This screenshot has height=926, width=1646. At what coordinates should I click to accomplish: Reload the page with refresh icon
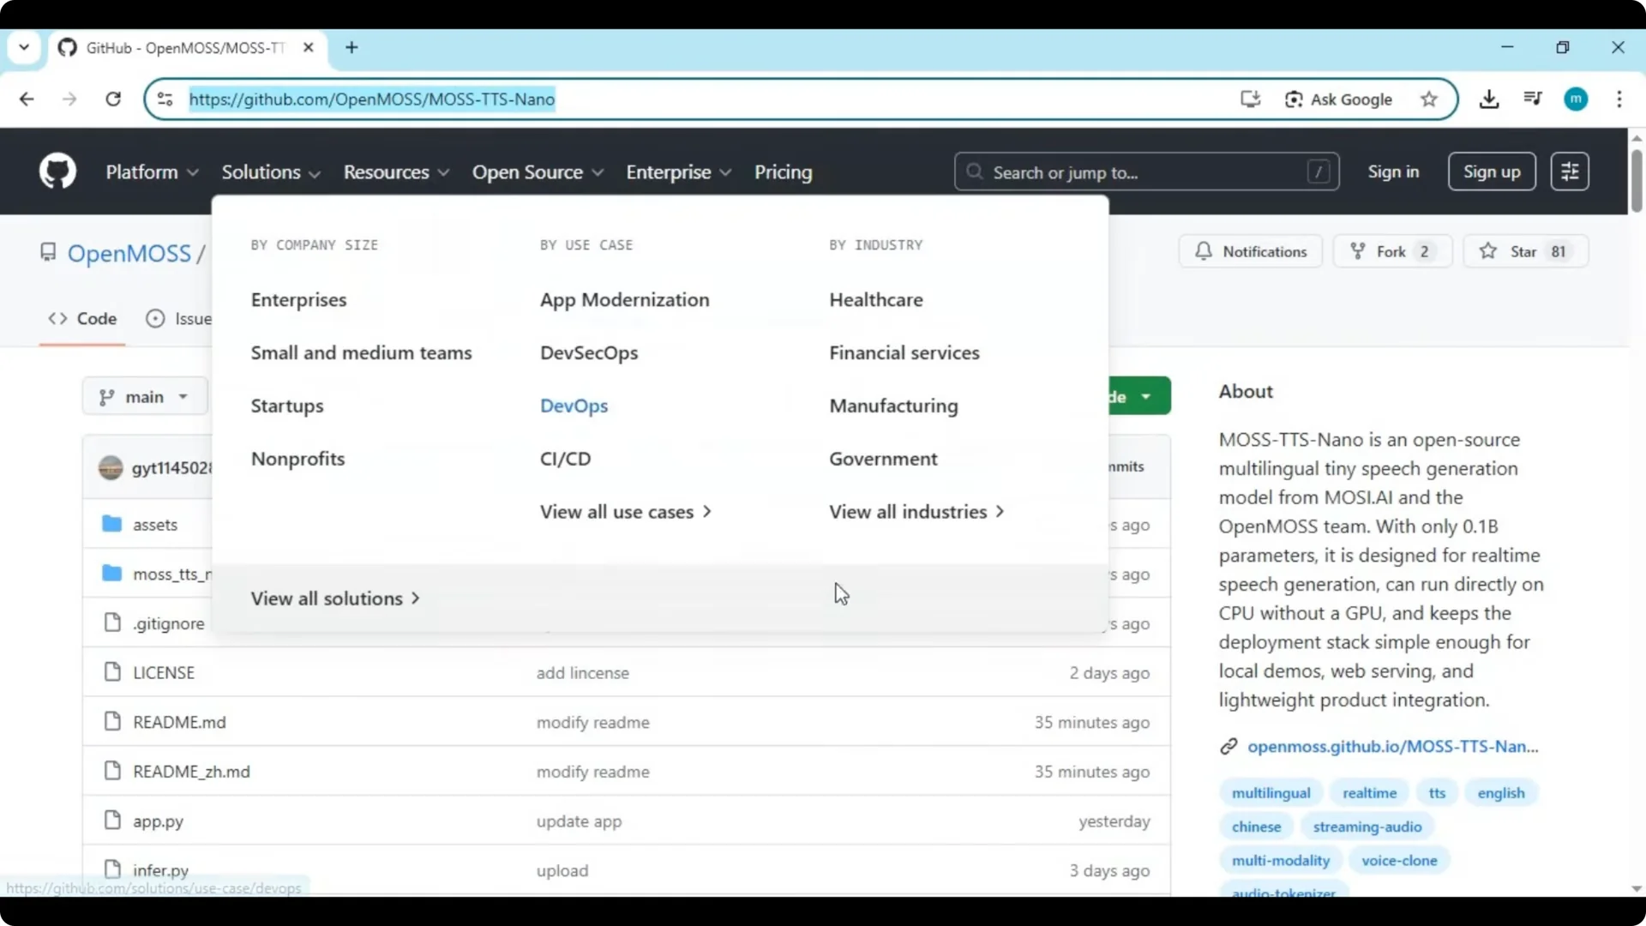click(x=113, y=99)
